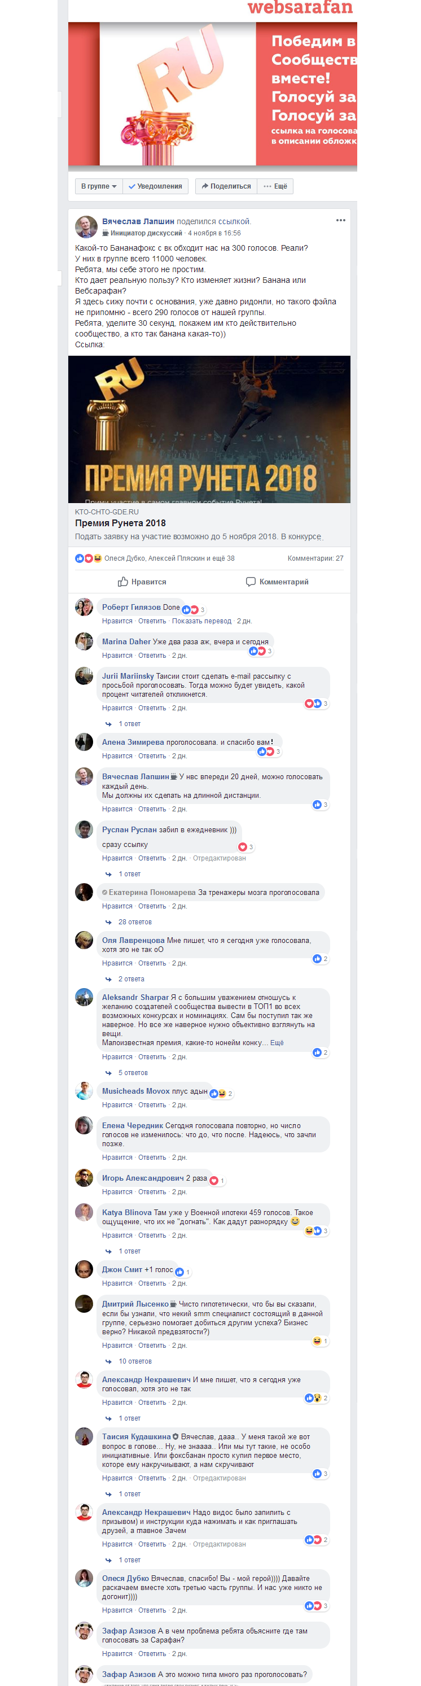Expand truncated Aleksandr Sharpar comment with Ещё
The height and width of the screenshot is (1686, 421).
coord(277,1043)
